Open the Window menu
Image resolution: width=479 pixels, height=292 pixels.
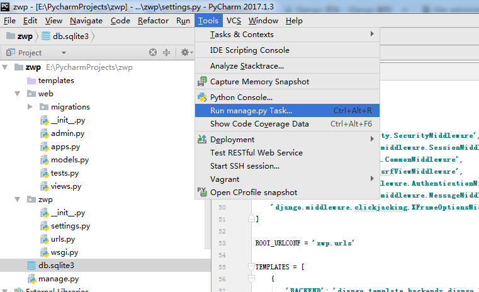point(263,21)
